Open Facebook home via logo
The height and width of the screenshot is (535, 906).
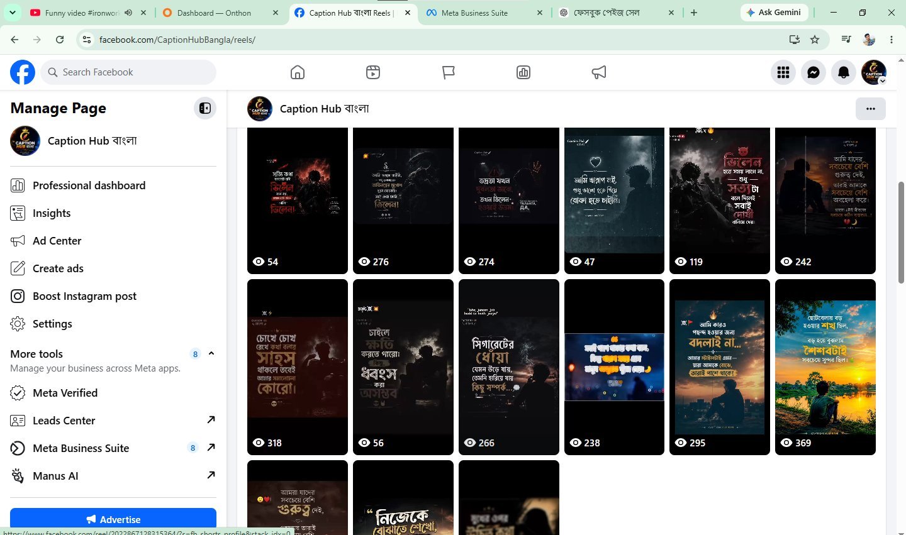(23, 72)
